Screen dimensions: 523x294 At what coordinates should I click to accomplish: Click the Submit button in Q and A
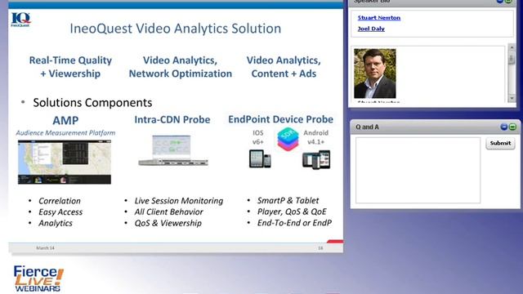[x=500, y=143]
